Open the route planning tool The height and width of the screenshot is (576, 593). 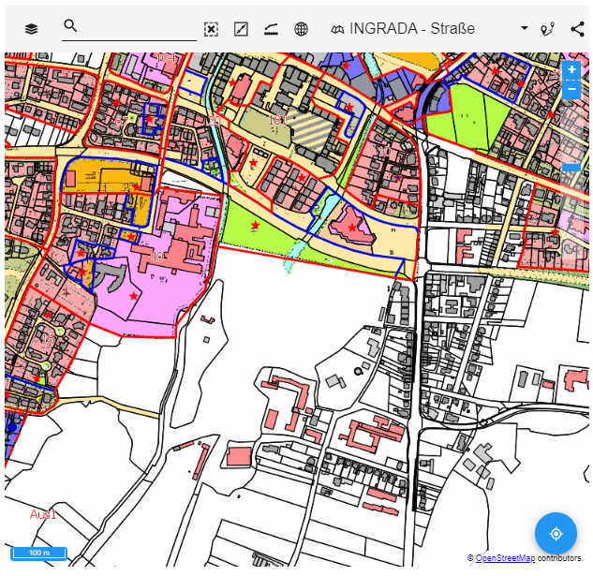click(x=548, y=29)
